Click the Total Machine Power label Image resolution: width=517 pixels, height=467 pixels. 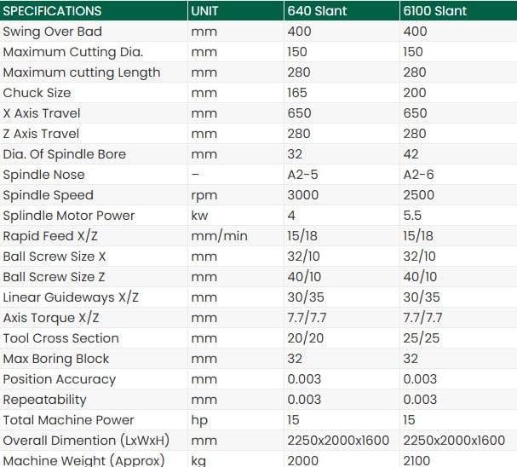(69, 420)
